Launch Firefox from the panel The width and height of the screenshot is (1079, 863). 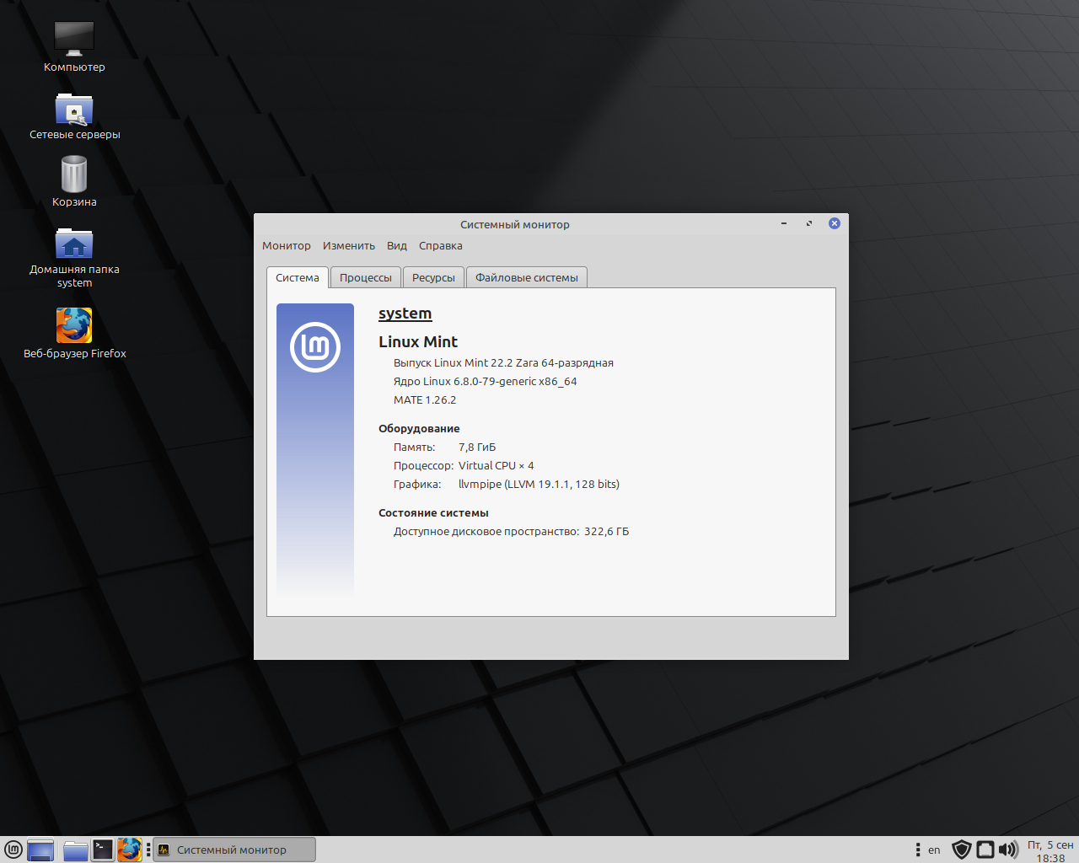click(x=129, y=850)
